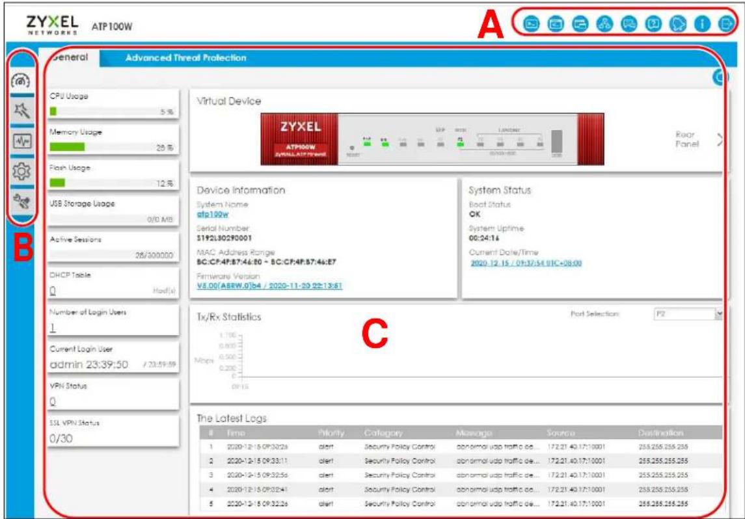Click the current date/time link

click(526, 263)
